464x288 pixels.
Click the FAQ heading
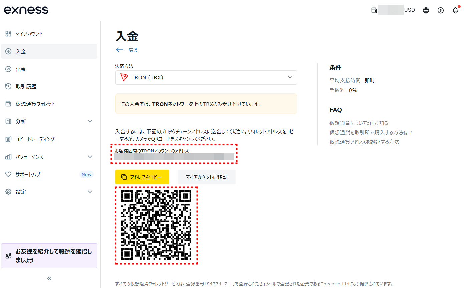click(336, 110)
